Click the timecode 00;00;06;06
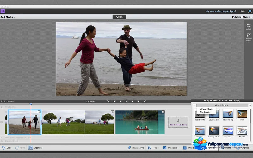This screenshot has width=253, height=158. point(90,101)
